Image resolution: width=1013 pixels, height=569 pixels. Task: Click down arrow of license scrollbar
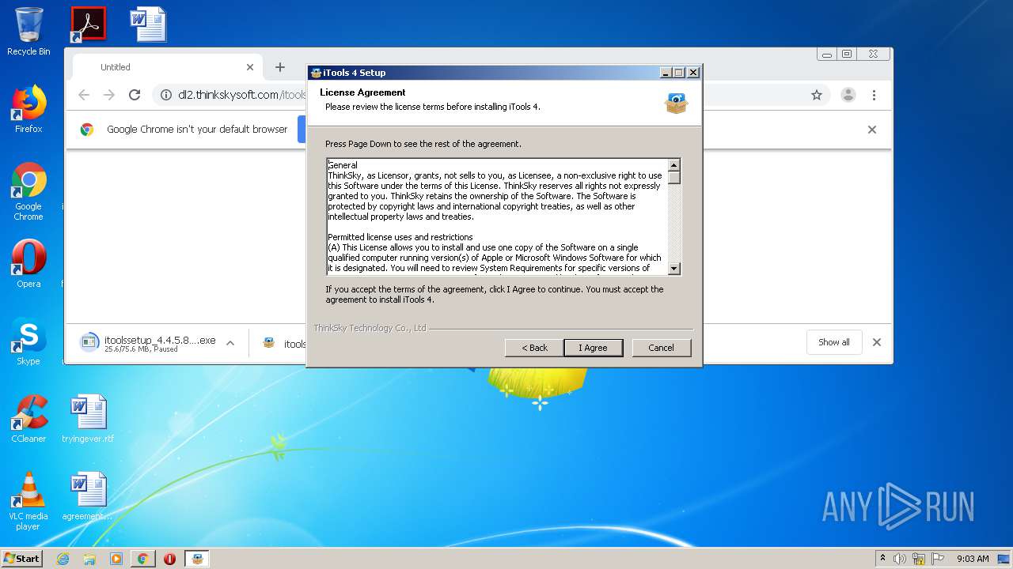[674, 269]
